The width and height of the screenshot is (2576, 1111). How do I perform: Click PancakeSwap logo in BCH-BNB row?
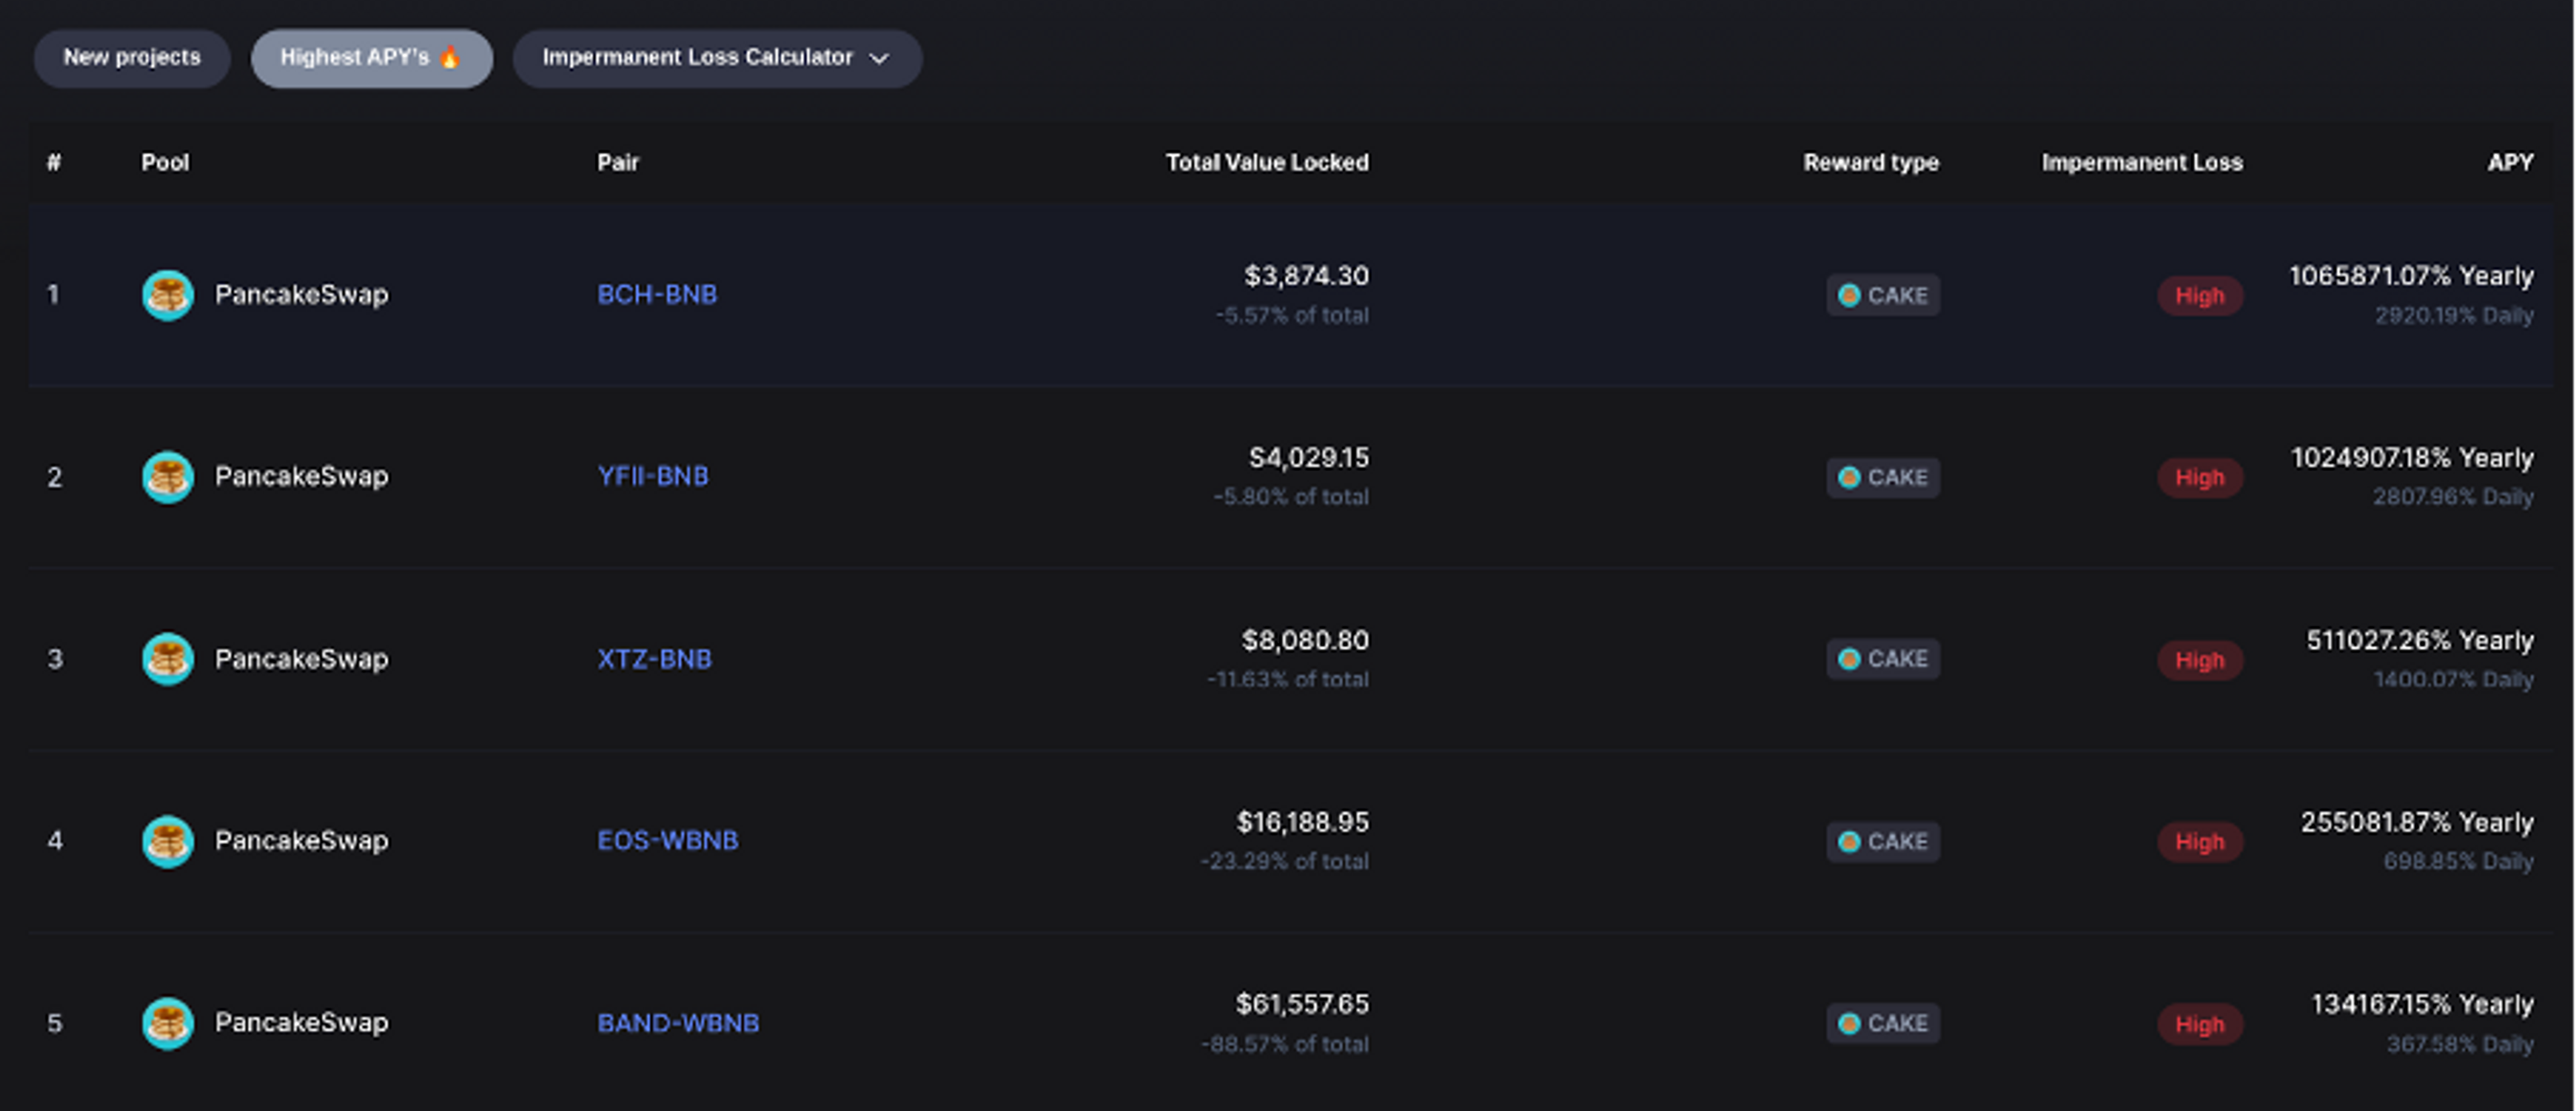point(167,295)
